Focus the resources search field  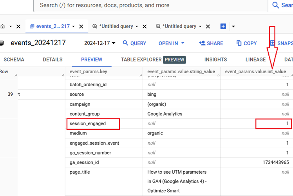pyautogui.click(x=150, y=5)
